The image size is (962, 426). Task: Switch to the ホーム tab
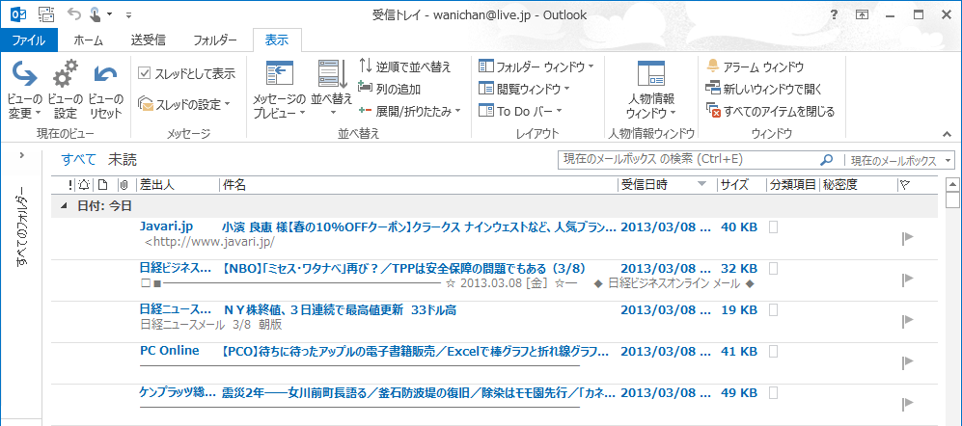click(x=89, y=40)
